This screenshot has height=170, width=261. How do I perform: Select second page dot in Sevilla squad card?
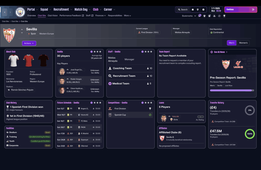[95, 52]
